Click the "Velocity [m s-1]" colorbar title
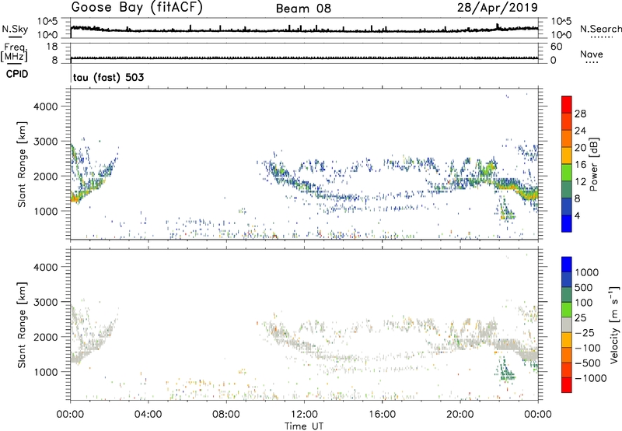This screenshot has height=431, width=622. 614,324
